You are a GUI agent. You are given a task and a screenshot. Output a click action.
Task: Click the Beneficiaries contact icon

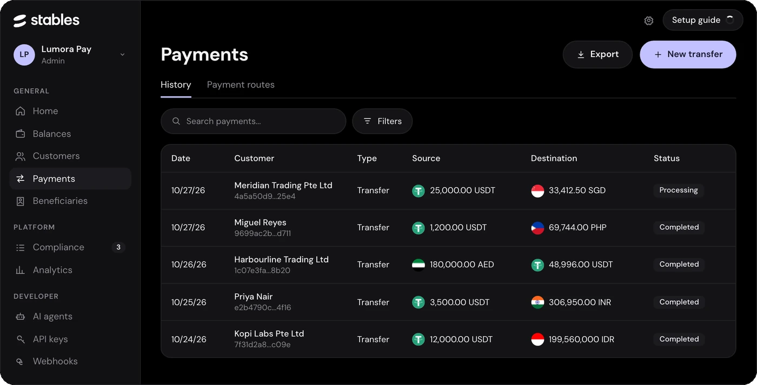click(x=21, y=201)
